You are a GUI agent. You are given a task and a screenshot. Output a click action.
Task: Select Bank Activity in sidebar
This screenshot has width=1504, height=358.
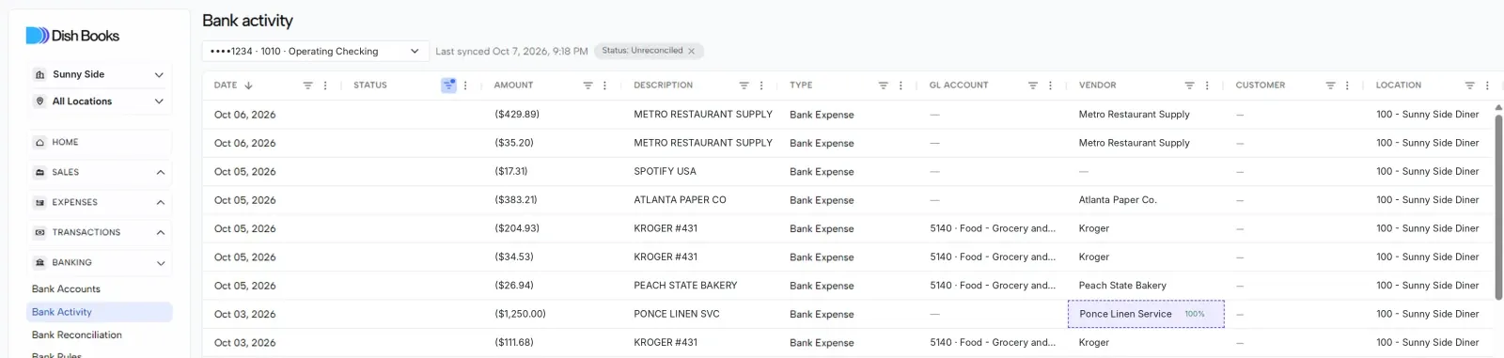click(99, 312)
